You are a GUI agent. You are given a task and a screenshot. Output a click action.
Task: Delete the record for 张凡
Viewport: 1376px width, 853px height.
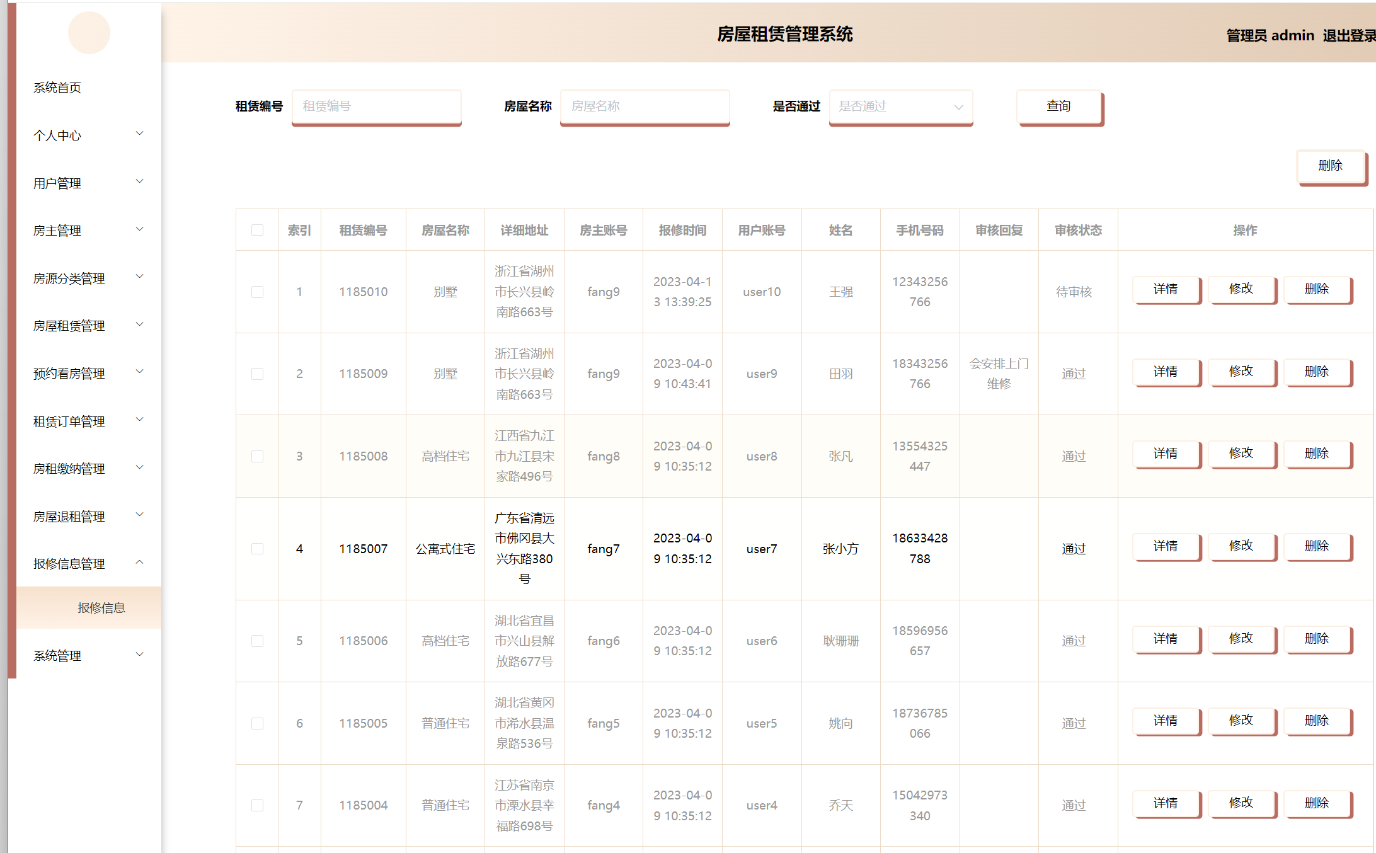point(1317,454)
